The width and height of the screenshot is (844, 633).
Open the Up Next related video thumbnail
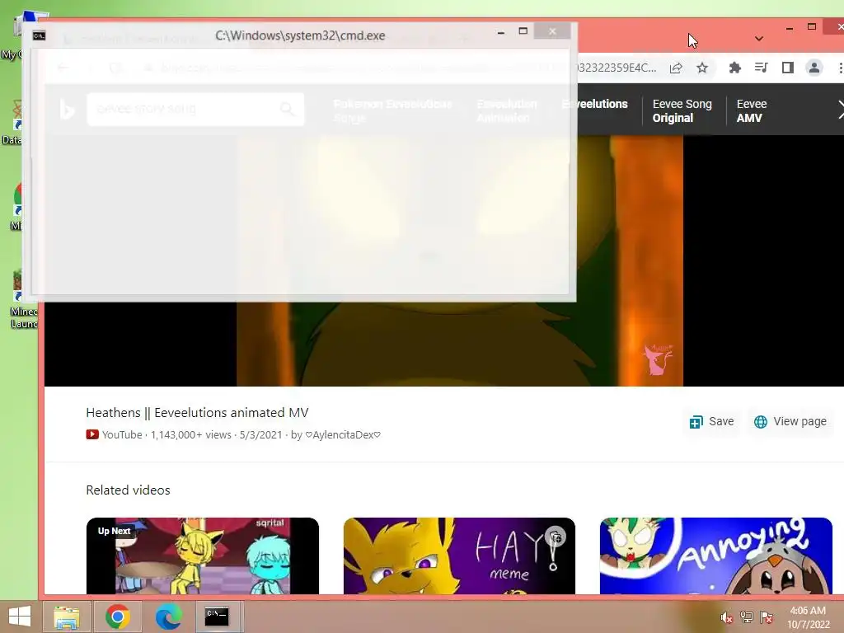[x=203, y=556]
